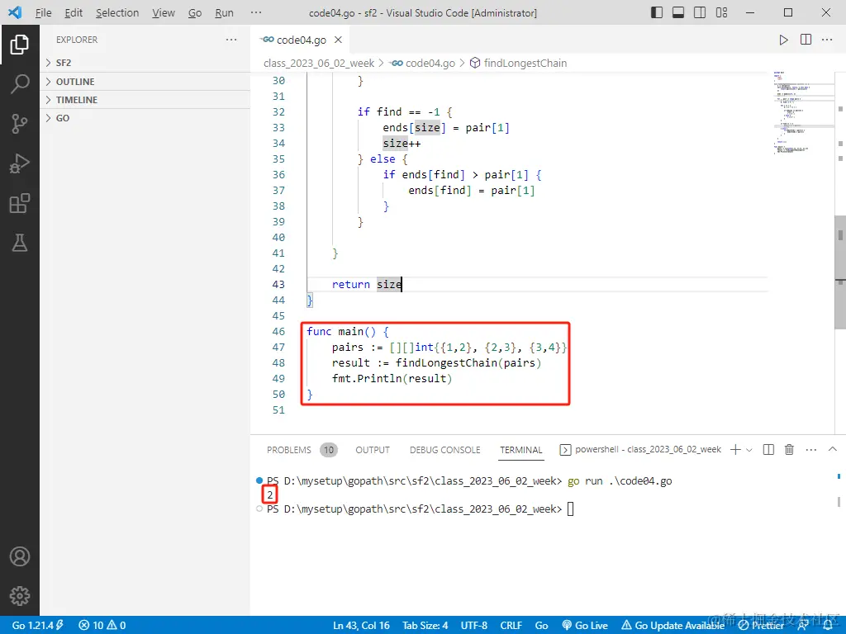This screenshot has width=846, height=634.
Task: Open the Search view in activity bar
Action: coord(20,84)
